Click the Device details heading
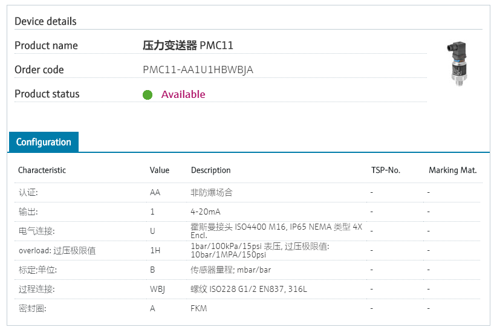 click(45, 21)
